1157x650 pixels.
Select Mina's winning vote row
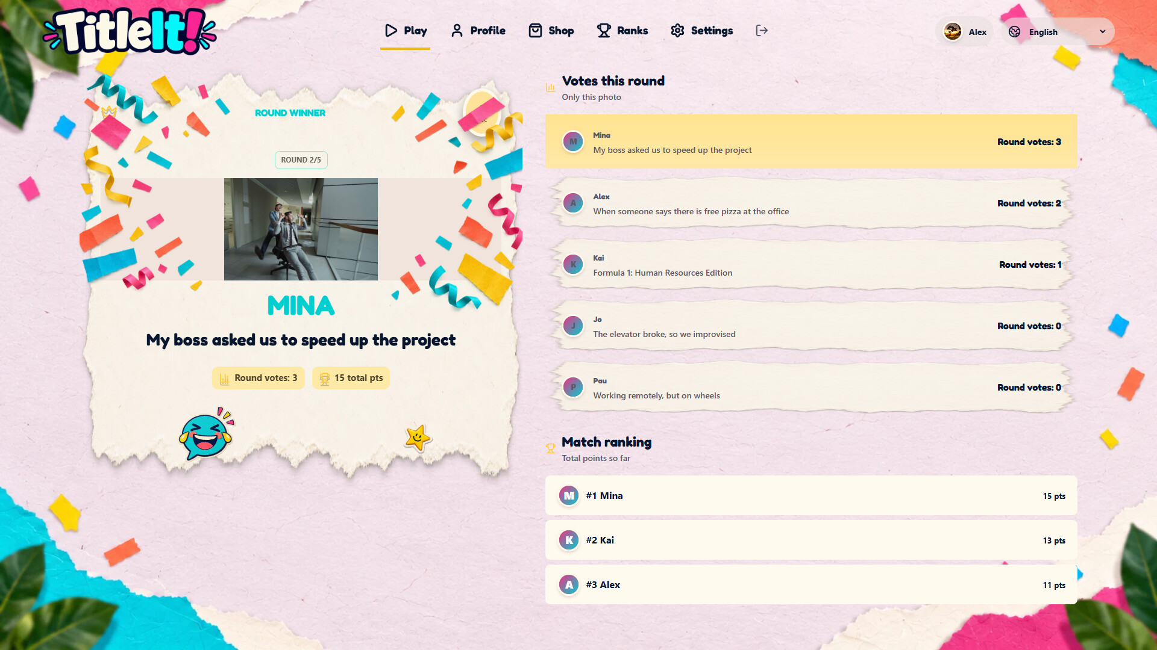pyautogui.click(x=811, y=141)
